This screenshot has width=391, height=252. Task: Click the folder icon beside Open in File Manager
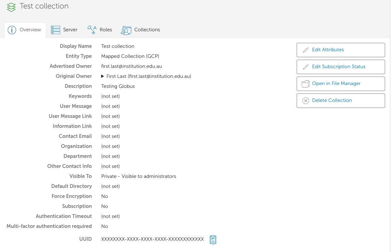click(x=305, y=84)
